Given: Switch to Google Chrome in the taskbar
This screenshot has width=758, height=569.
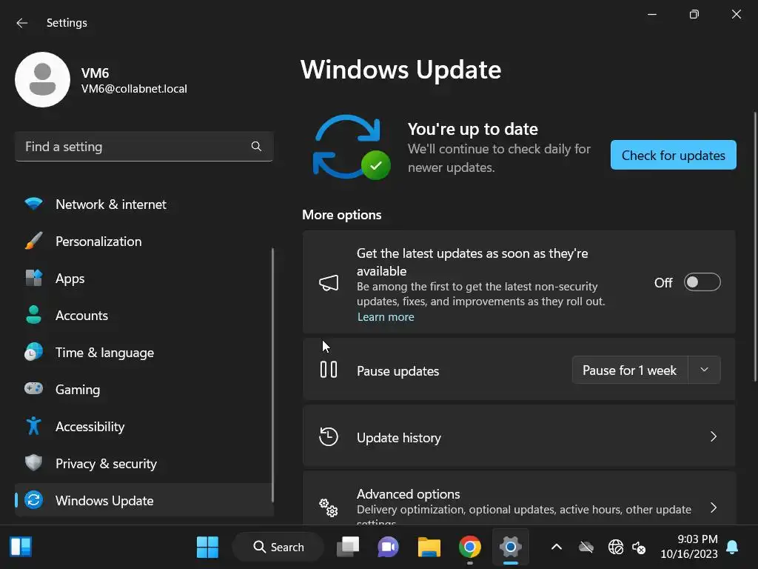Looking at the screenshot, I should pos(470,548).
